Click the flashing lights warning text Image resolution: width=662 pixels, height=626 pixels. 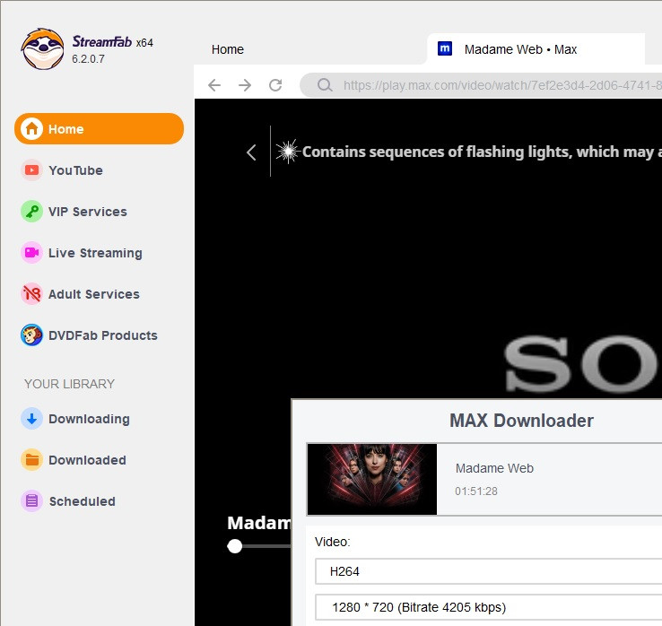click(482, 152)
